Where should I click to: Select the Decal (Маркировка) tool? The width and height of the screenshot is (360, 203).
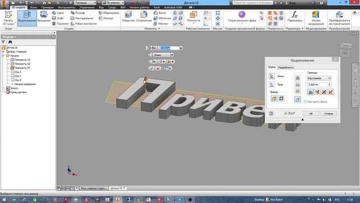[x=109, y=12]
